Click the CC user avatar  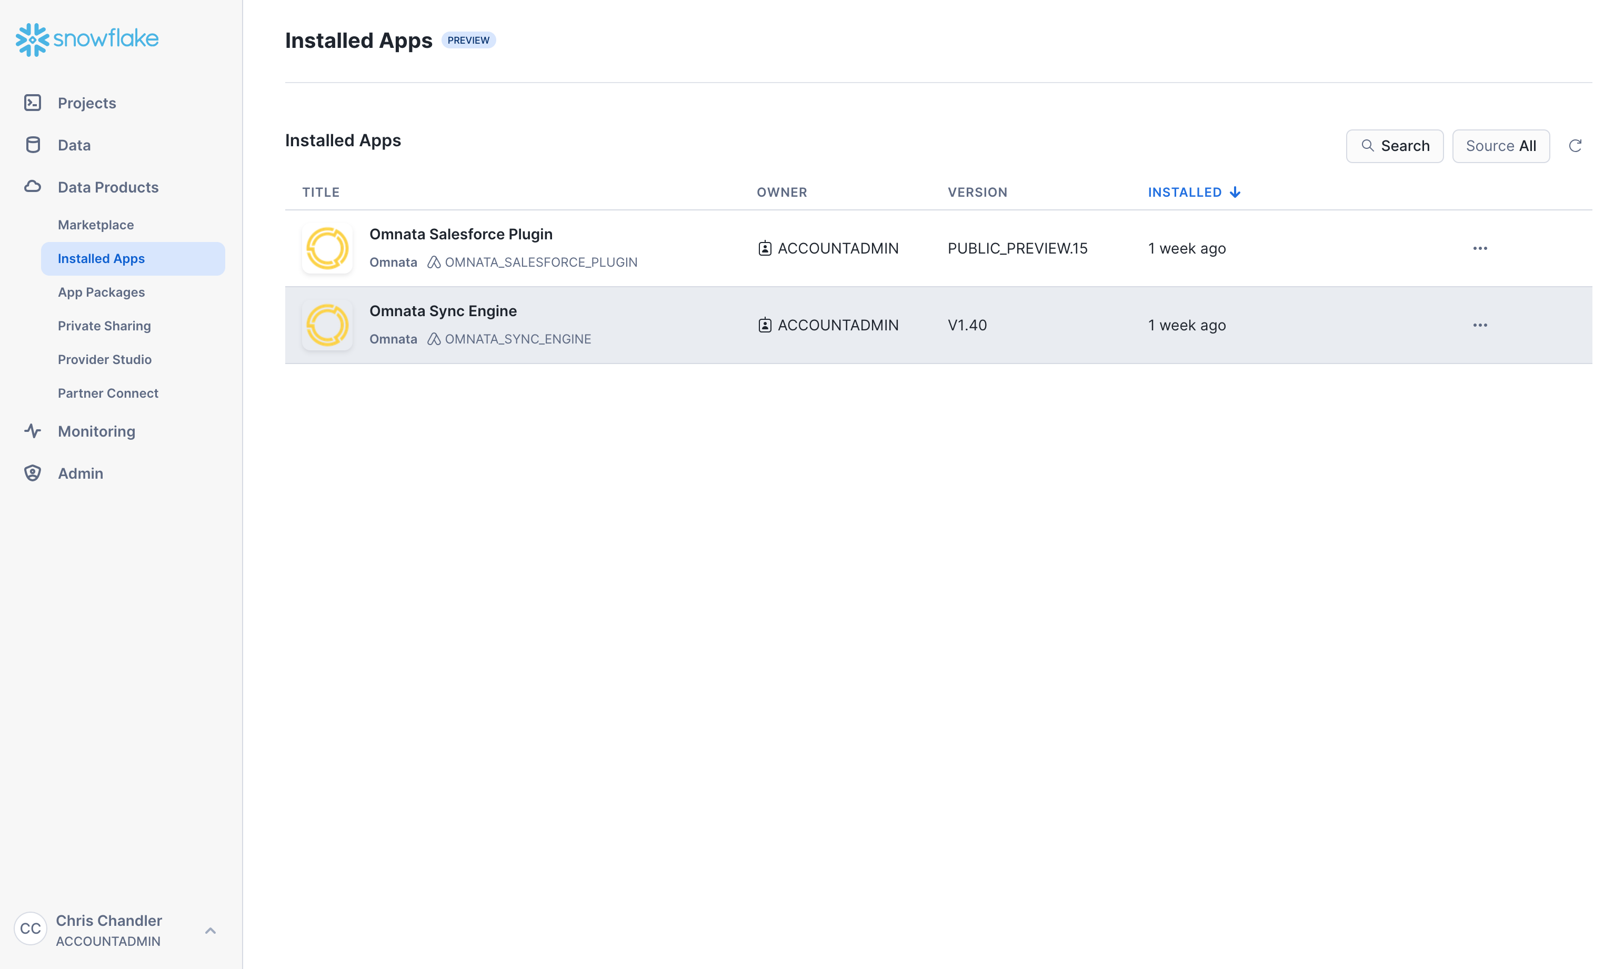(x=30, y=928)
